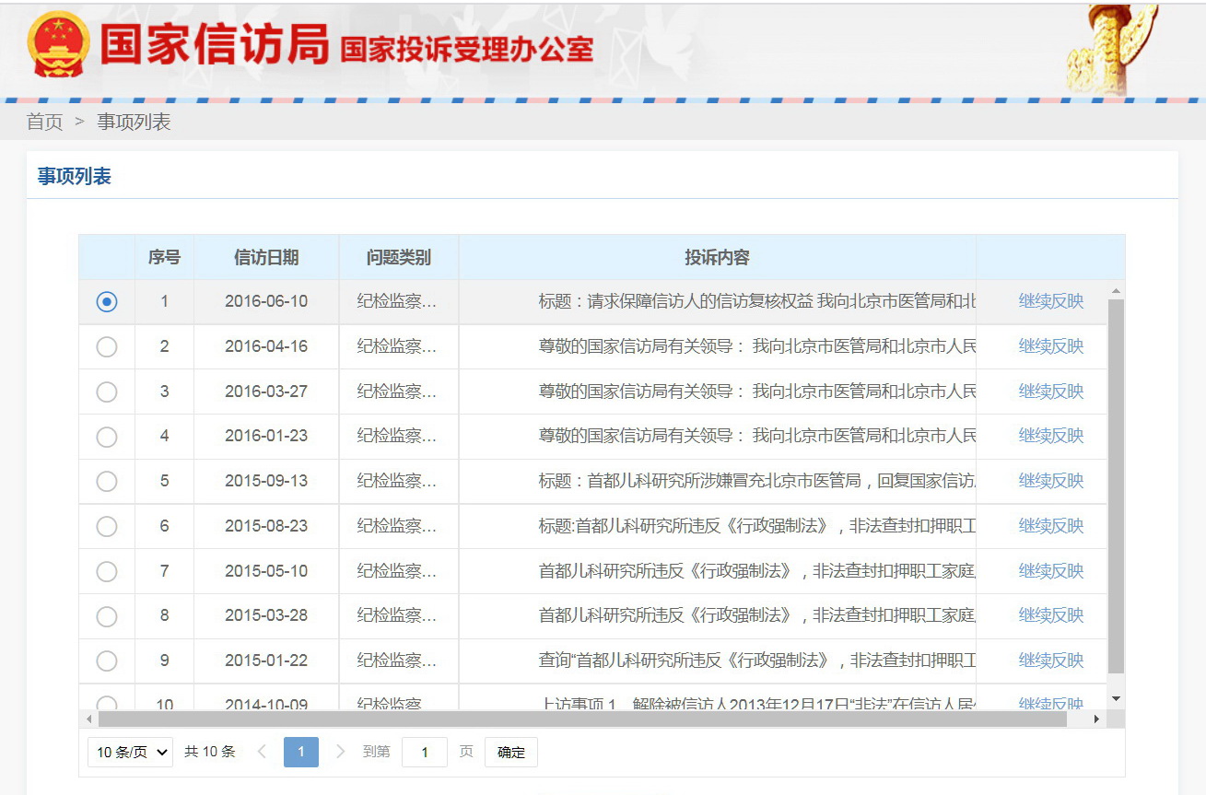The height and width of the screenshot is (795, 1206).
Task: Click the vertical table scrollbar thumb
Action: click(1116, 485)
